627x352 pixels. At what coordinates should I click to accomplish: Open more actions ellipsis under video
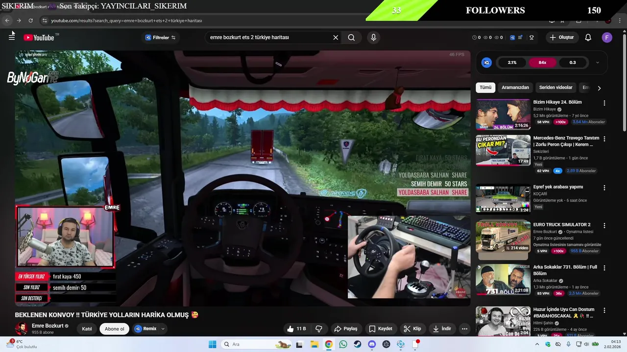click(464, 329)
